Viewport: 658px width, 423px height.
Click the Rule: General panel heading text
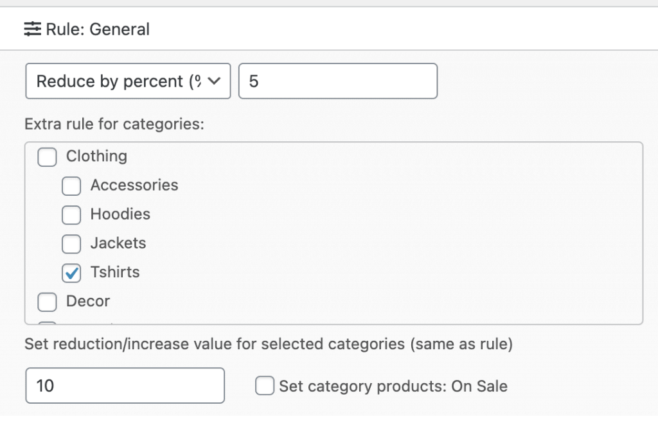(98, 29)
